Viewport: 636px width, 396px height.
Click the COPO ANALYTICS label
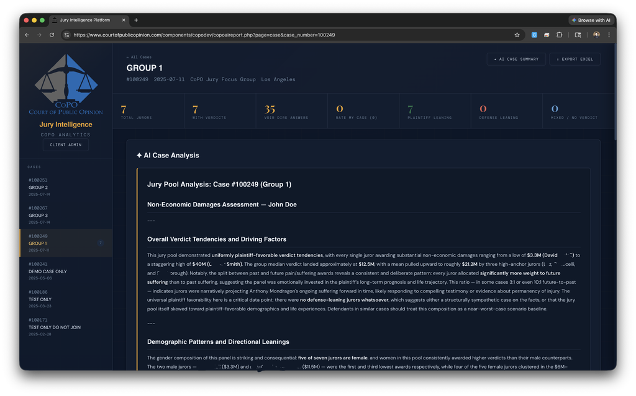pos(66,135)
